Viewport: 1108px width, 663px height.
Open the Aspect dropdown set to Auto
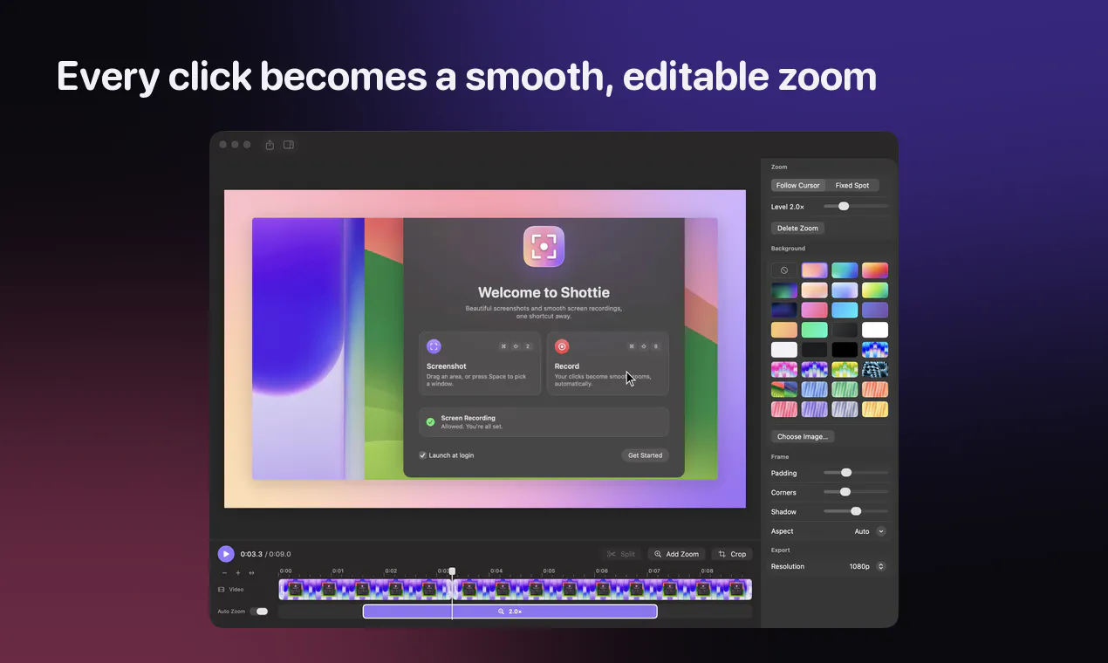tap(870, 531)
